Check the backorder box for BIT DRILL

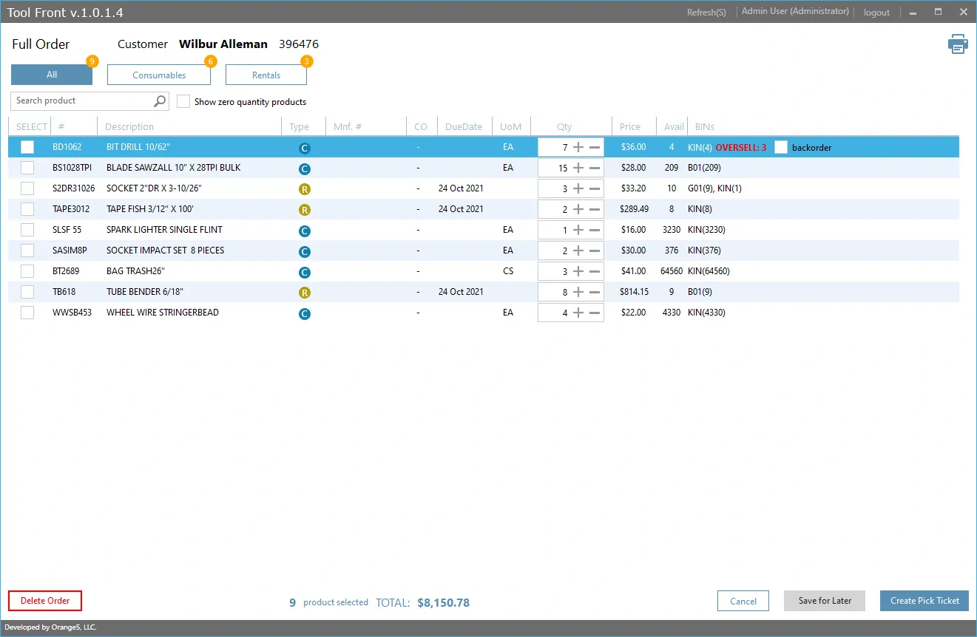[781, 147]
